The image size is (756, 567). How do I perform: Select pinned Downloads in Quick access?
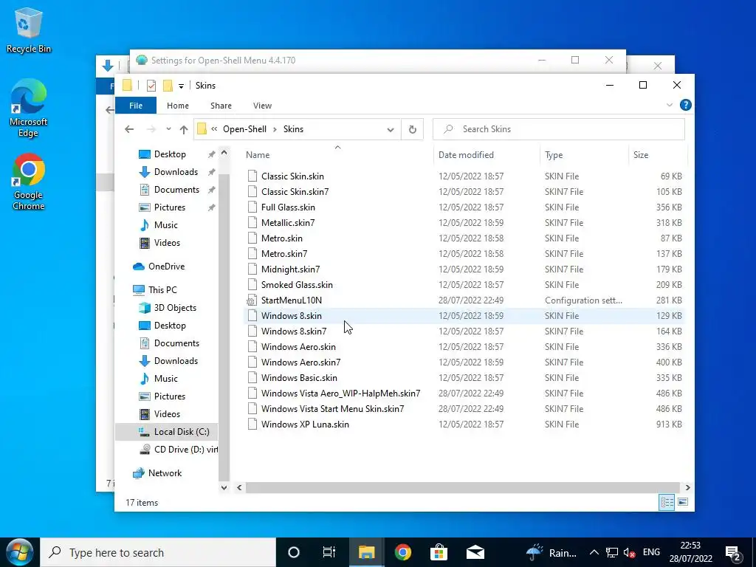click(x=176, y=172)
